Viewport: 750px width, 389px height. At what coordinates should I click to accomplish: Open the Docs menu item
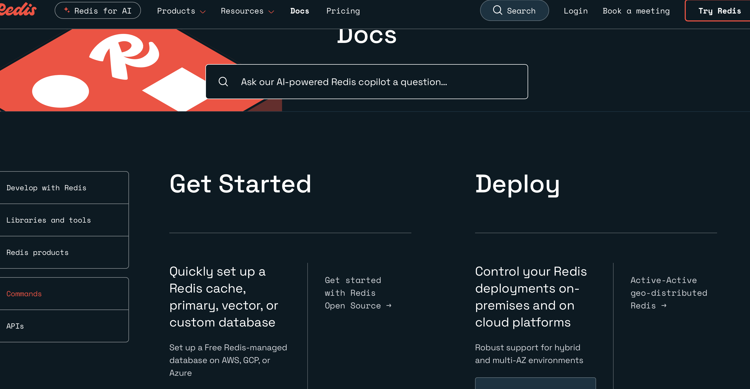coord(300,11)
